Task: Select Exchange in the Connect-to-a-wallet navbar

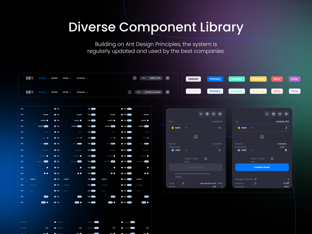Action: 42,92
